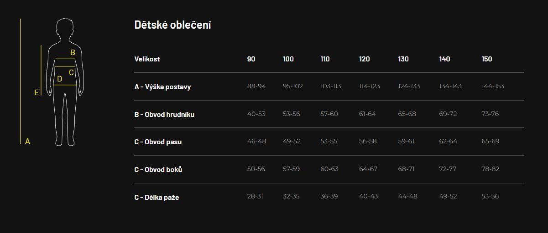Viewport: 548px width, 233px height.
Task: Click the yellow B chest measurement label
Action: 73,53
